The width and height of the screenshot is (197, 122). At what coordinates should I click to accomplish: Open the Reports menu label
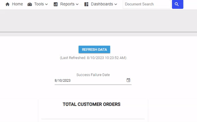(x=67, y=4)
